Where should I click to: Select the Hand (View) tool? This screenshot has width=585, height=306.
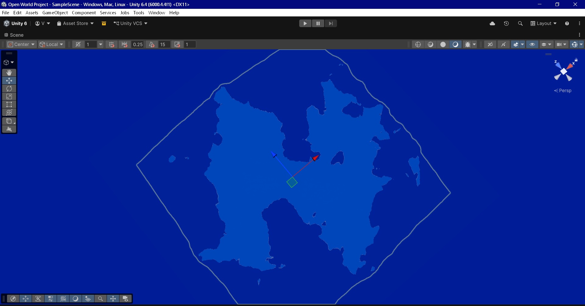(9, 72)
